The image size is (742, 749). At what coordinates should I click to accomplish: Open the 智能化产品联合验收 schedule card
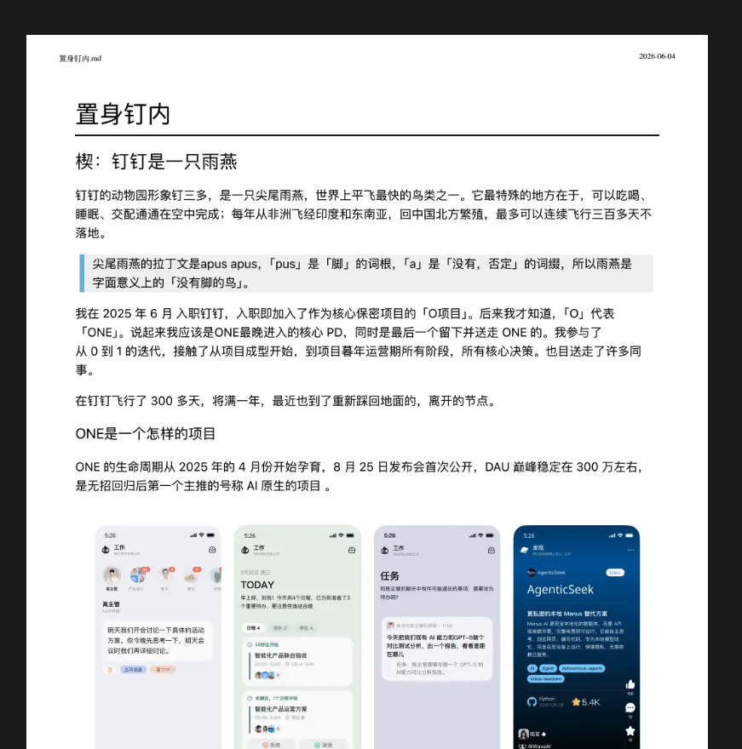(298, 661)
